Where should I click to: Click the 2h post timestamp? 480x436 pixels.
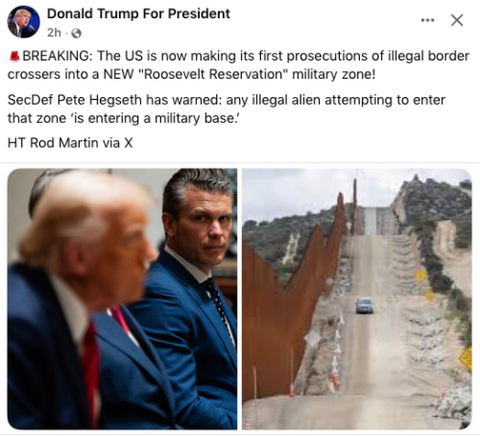pos(54,33)
